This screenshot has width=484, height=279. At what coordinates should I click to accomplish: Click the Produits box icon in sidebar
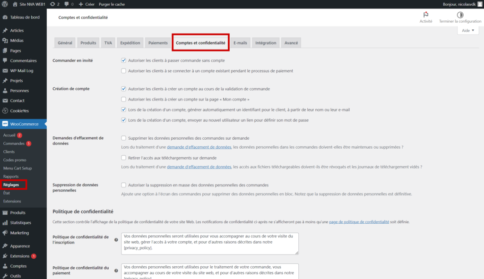point(5,213)
